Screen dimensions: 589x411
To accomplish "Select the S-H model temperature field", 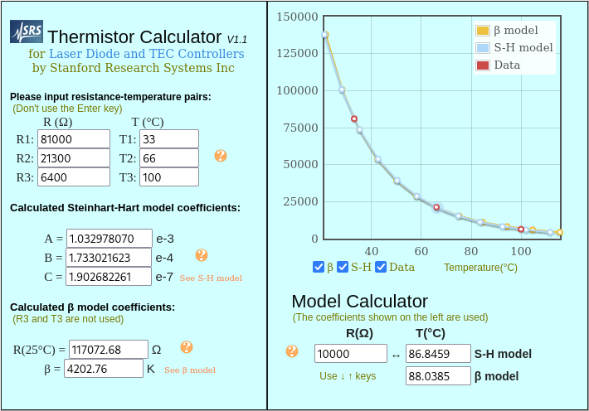I will (x=437, y=354).
